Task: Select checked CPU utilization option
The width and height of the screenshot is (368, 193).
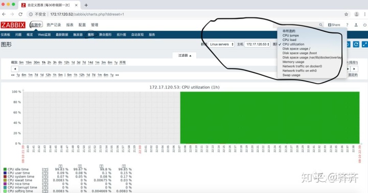Action: click(293, 44)
